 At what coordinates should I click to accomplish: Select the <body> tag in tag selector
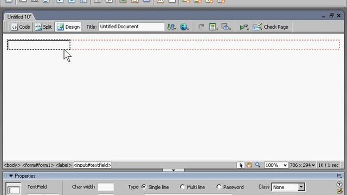tap(12, 165)
